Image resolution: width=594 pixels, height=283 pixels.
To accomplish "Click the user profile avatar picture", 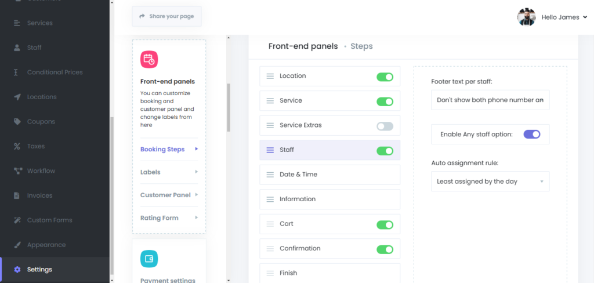I will point(526,17).
